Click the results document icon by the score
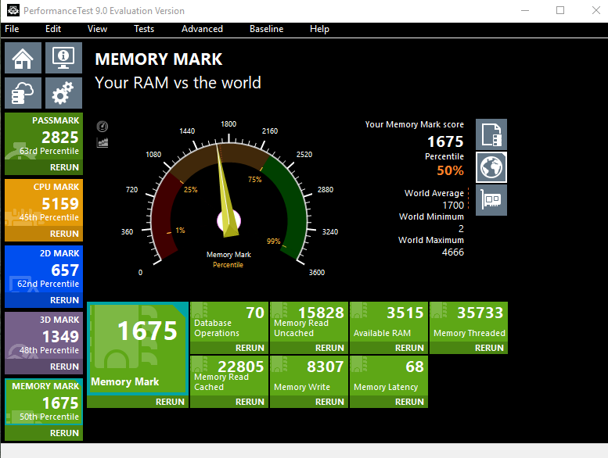The width and height of the screenshot is (608, 458). [x=491, y=134]
